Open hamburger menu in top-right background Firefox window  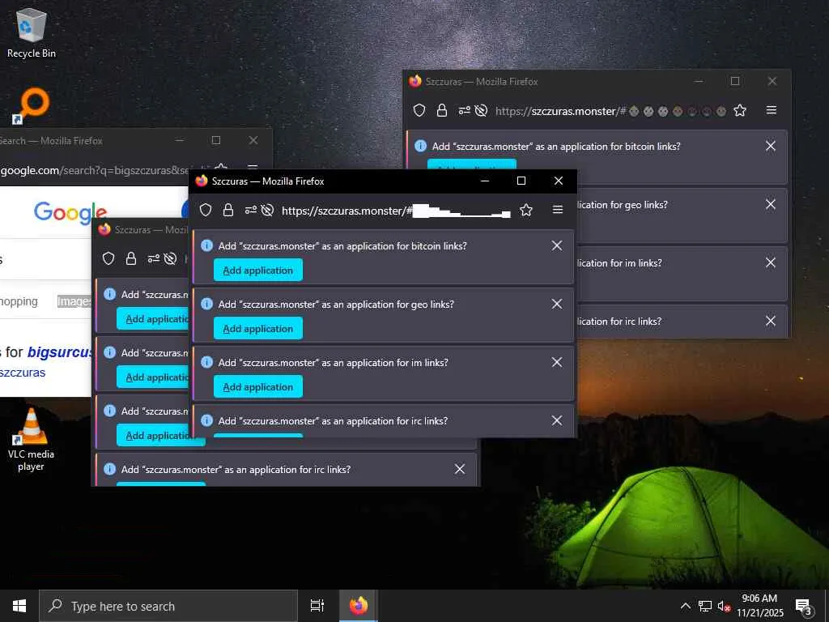click(772, 110)
